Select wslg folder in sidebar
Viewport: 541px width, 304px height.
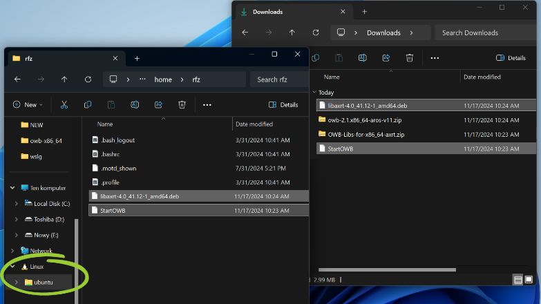[x=31, y=156]
